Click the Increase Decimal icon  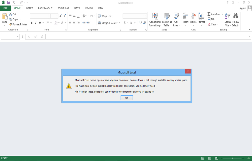pos(140,23)
